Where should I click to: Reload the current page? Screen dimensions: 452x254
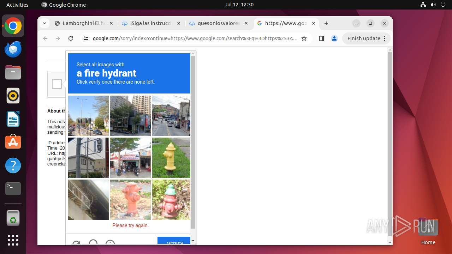[x=71, y=38]
